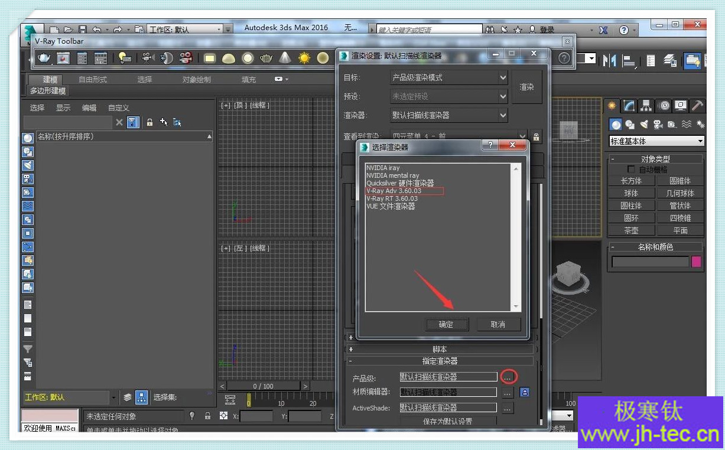This screenshot has height=450, width=725.
Task: Expand the 脚本 rollout
Action: (x=440, y=349)
